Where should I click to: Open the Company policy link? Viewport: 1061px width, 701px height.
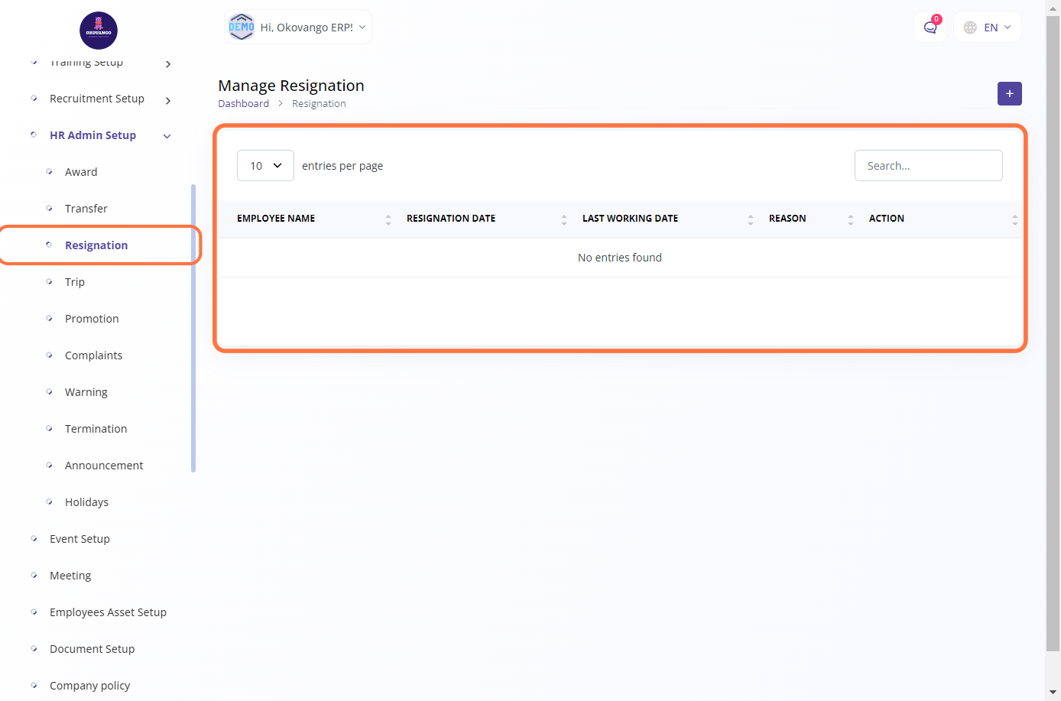point(89,686)
